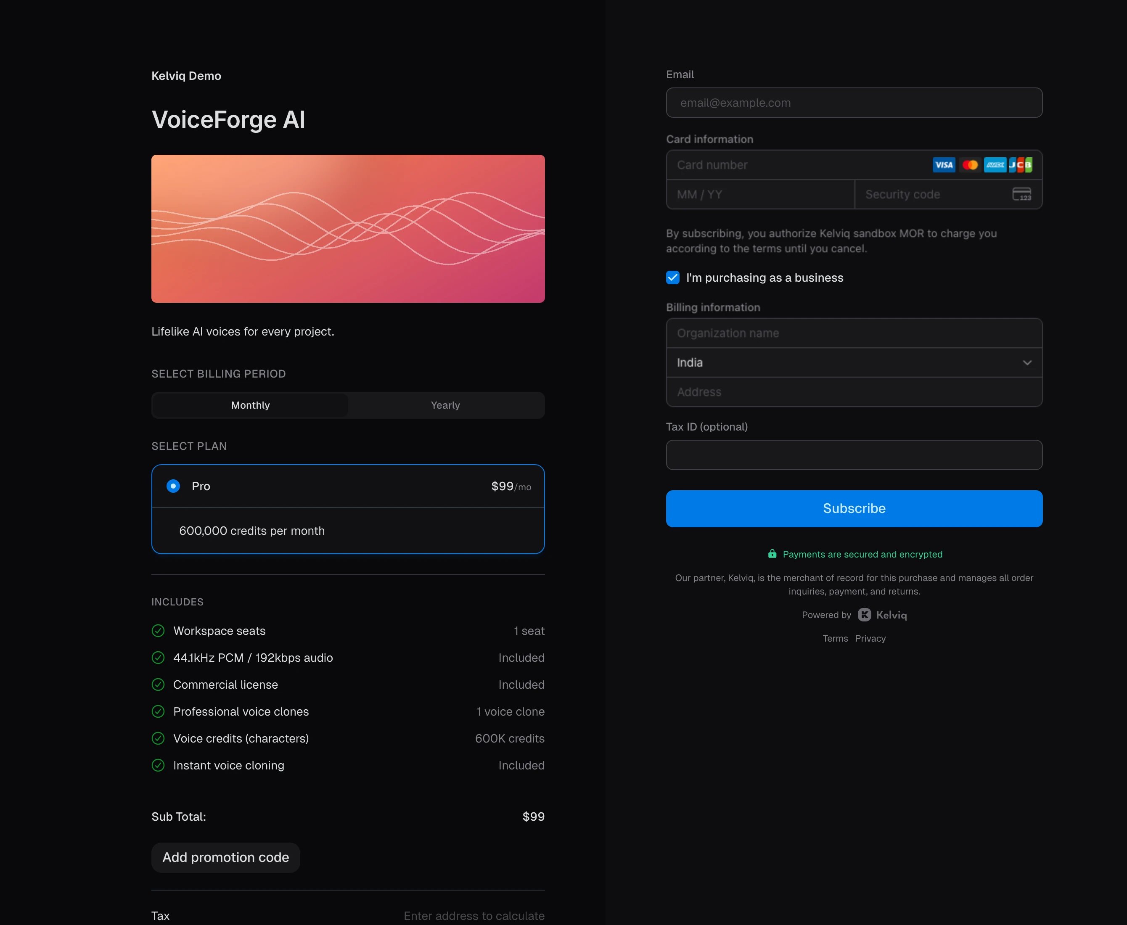Click Add promotion code button

(226, 857)
